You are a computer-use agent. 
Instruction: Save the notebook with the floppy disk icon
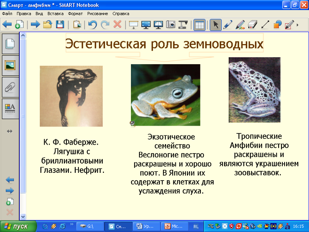[x=60, y=25]
